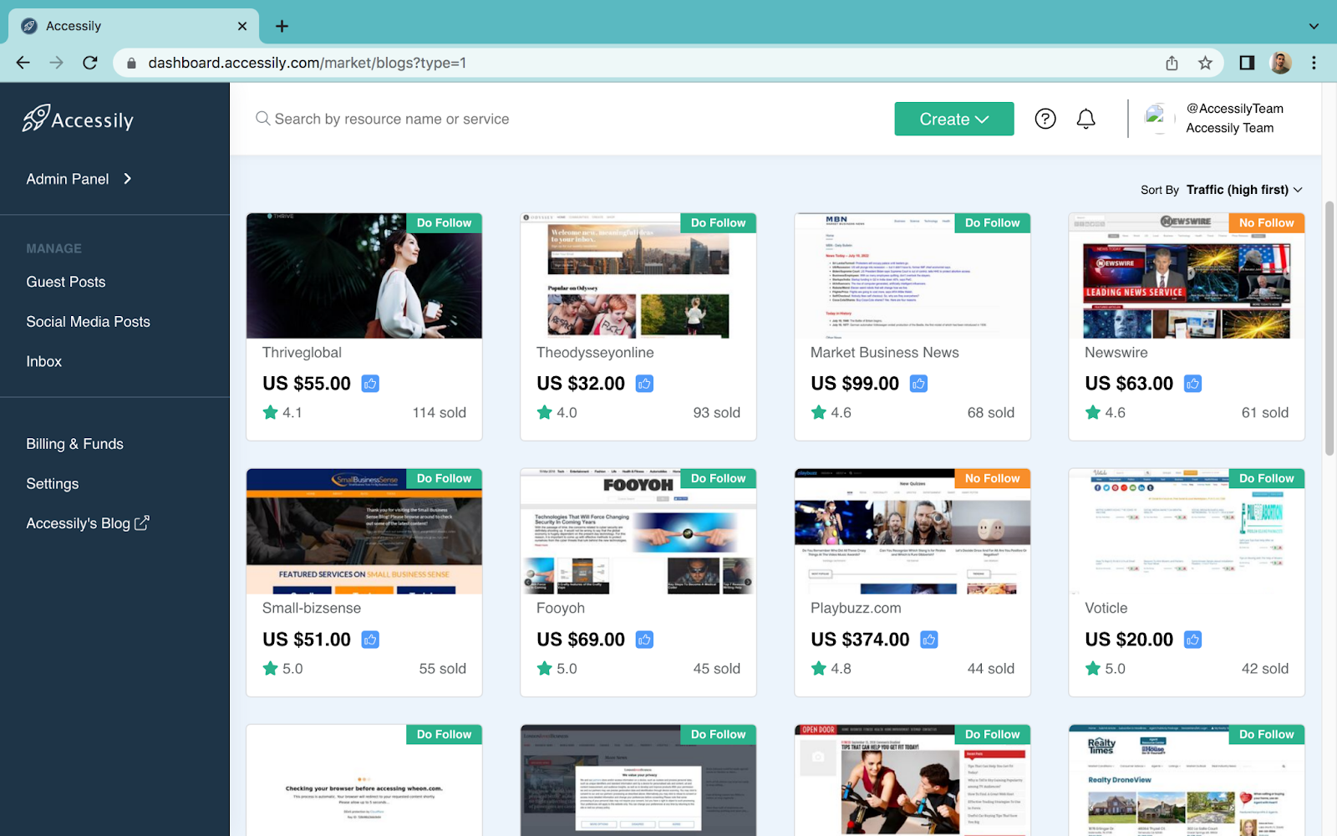This screenshot has height=836, width=1337.
Task: Open the Thriveglobal preview thumbnail
Action: tap(364, 276)
